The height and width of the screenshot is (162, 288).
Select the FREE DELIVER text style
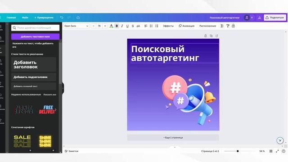pos(47,109)
